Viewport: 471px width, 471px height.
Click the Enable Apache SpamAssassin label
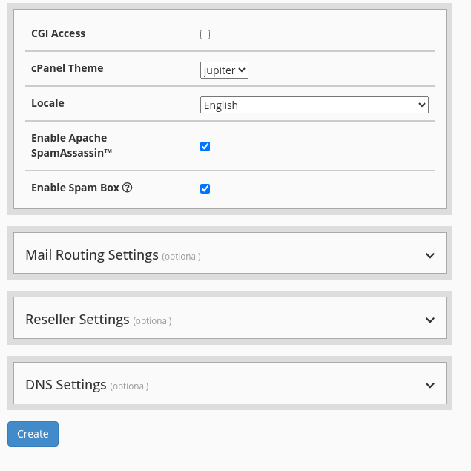point(71,145)
